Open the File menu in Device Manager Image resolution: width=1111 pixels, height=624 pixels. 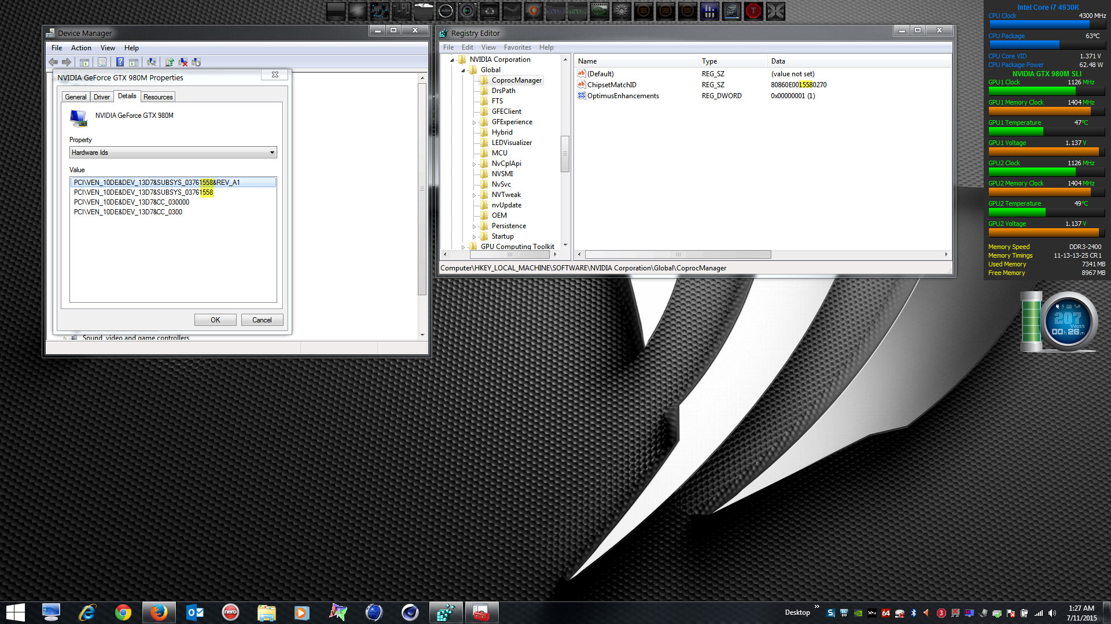(x=57, y=48)
